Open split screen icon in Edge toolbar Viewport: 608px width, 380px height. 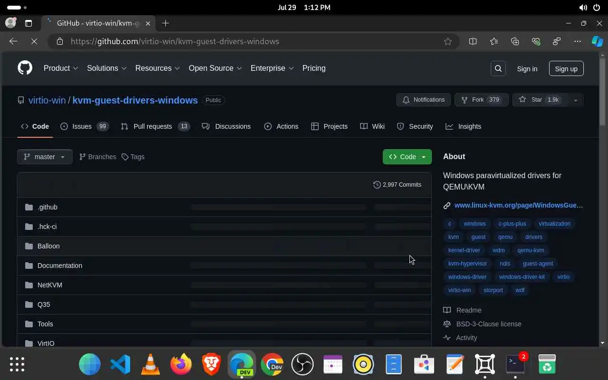[473, 41]
